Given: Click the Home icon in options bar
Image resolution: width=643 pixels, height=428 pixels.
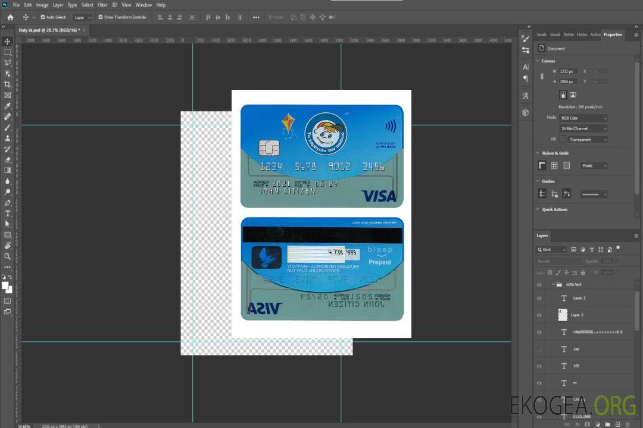Looking at the screenshot, I should [10, 17].
